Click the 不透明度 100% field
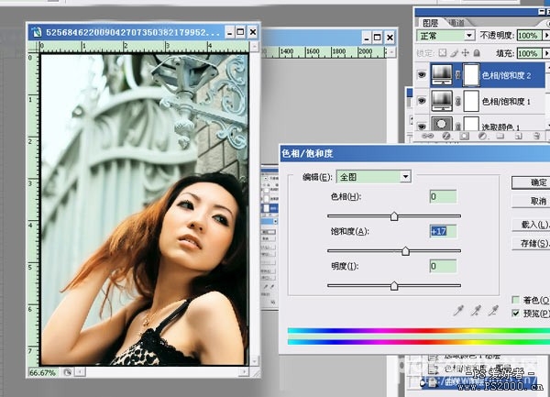Image resolution: width=550 pixels, height=397 pixels. [529, 36]
